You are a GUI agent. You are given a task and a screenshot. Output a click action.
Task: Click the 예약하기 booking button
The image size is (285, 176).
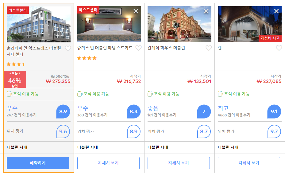coord(38,163)
